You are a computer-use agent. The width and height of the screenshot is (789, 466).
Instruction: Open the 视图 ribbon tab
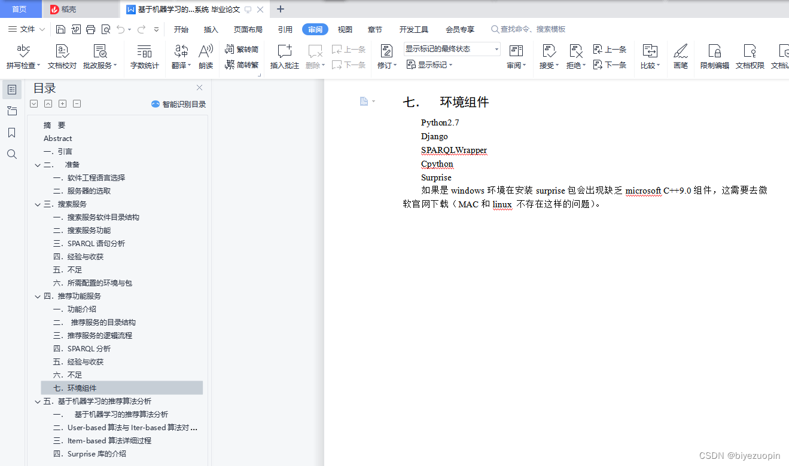[x=345, y=28]
